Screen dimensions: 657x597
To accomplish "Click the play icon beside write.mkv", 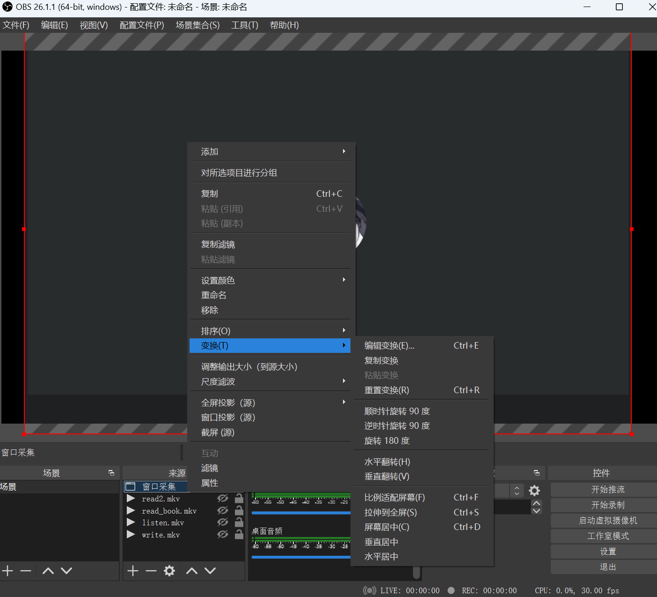I will click(x=131, y=535).
